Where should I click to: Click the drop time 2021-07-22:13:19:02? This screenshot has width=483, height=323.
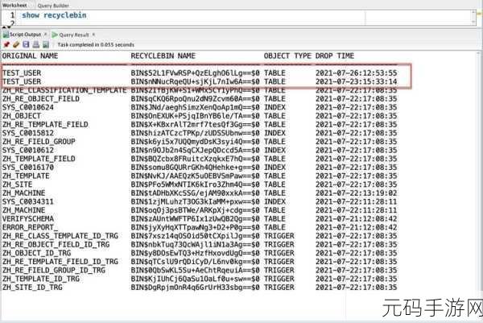coord(356,193)
